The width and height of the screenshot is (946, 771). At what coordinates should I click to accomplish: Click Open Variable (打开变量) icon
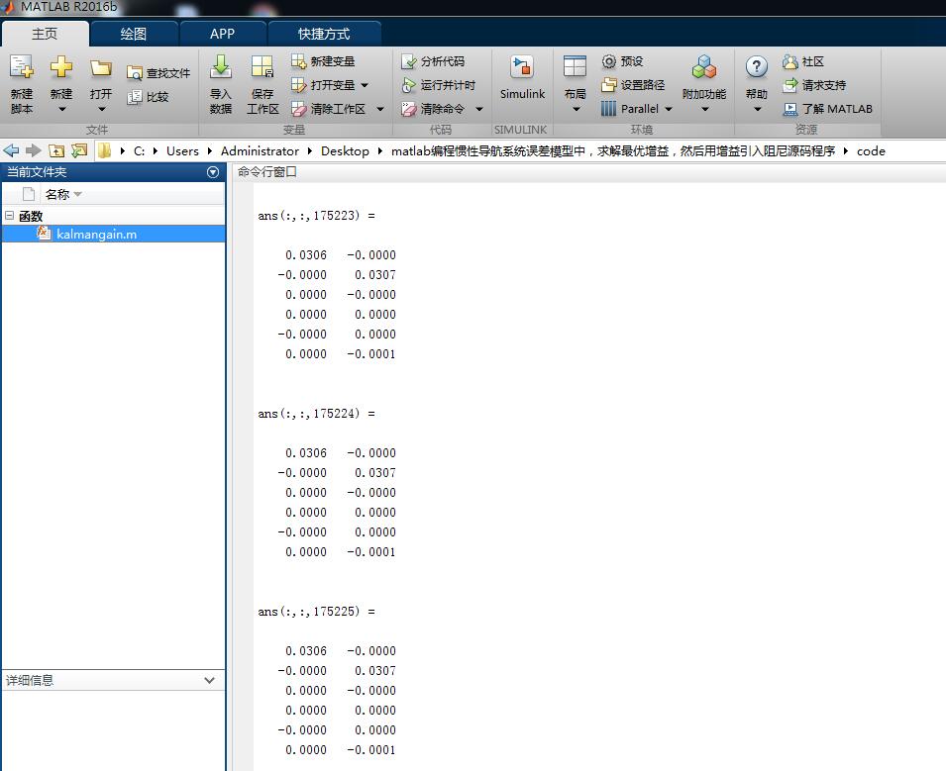[298, 85]
